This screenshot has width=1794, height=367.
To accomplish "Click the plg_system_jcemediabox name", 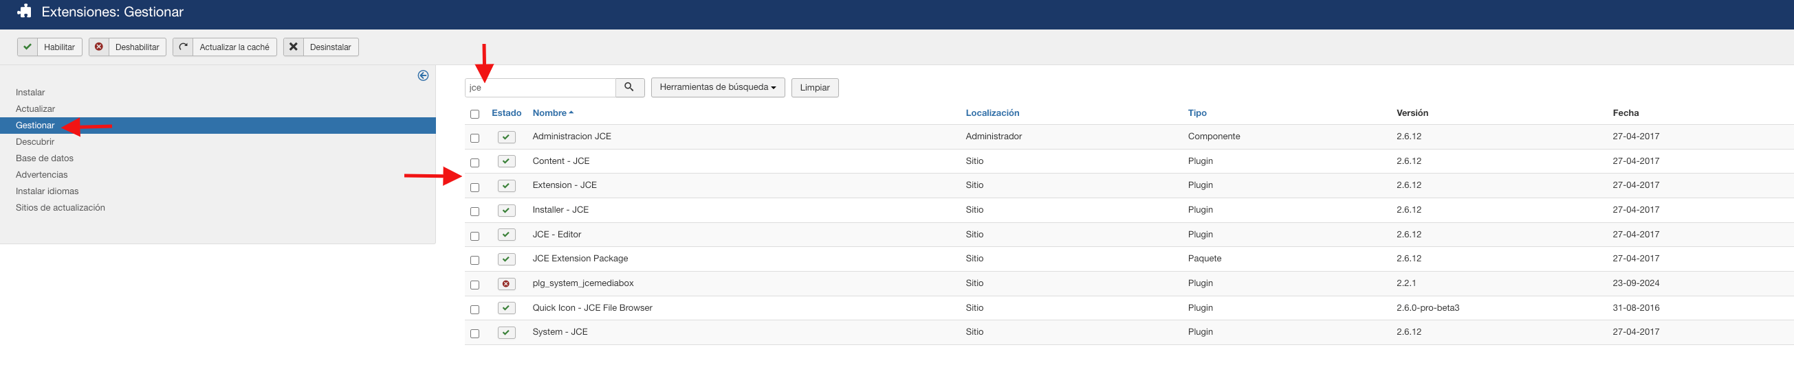I will pyautogui.click(x=583, y=283).
